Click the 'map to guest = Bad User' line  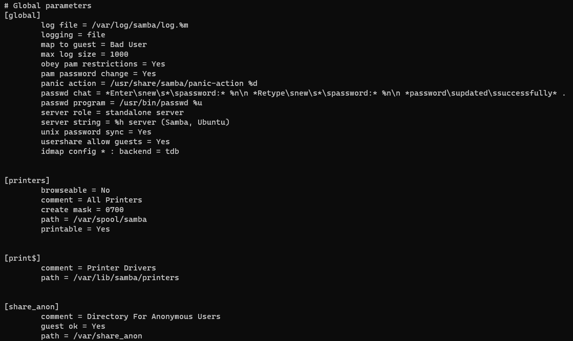(x=94, y=44)
